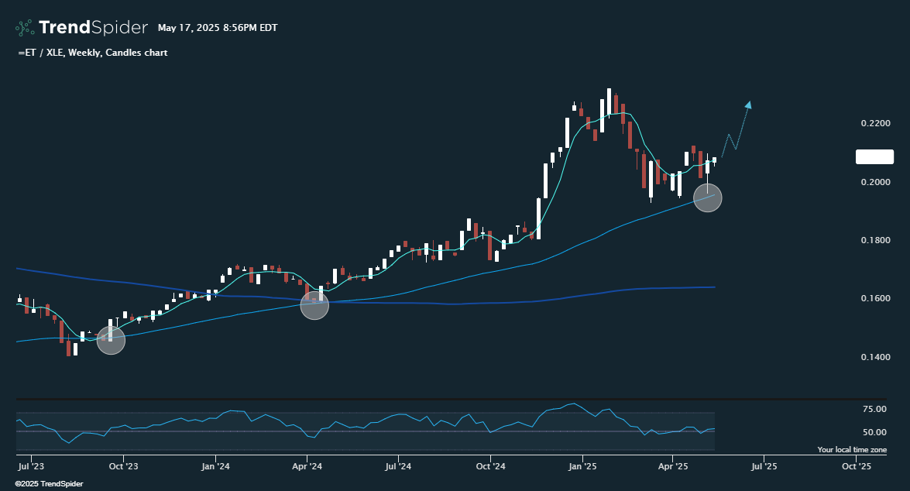The height and width of the screenshot is (491, 910).
Task: Click the Jan '25 date axis label
Action: click(x=582, y=466)
